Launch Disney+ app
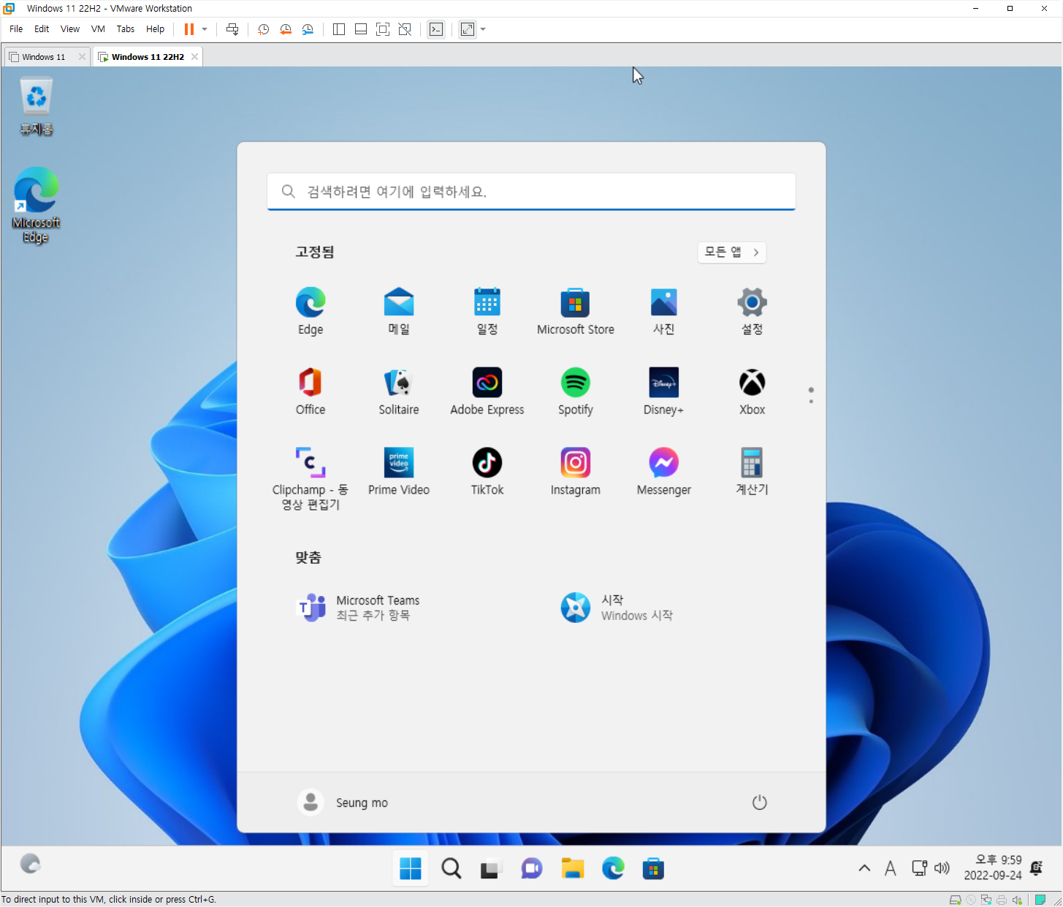The width and height of the screenshot is (1063, 907). click(x=664, y=391)
